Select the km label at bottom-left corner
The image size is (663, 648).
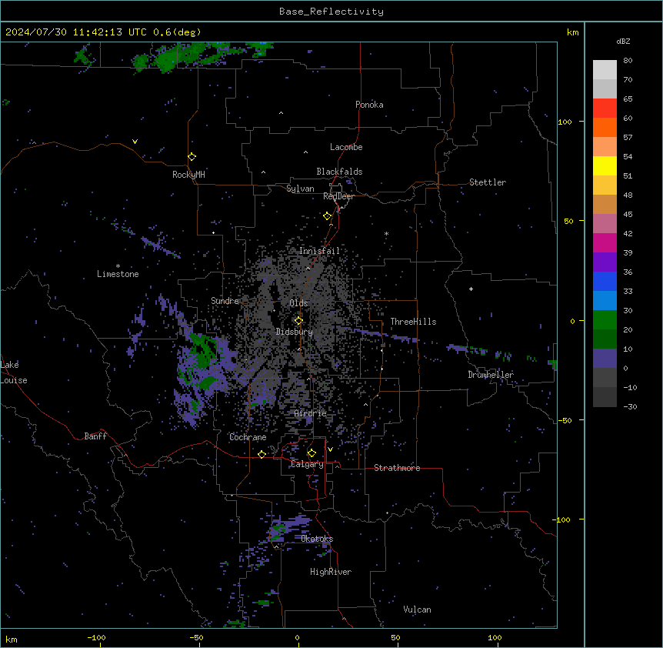[12, 639]
